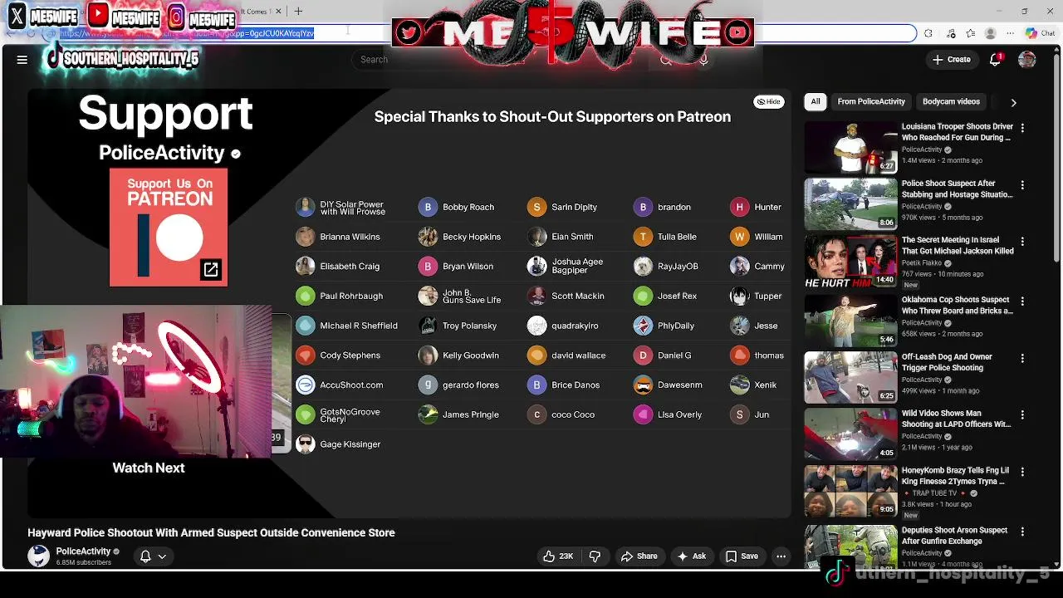Open Louisiana Trooper video thumbnail 6:27
Screen dimensions: 1063x598
[850, 147]
